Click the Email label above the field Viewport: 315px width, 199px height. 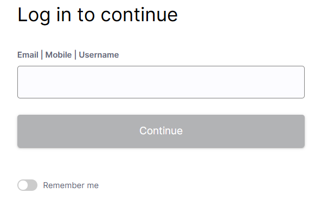point(28,55)
